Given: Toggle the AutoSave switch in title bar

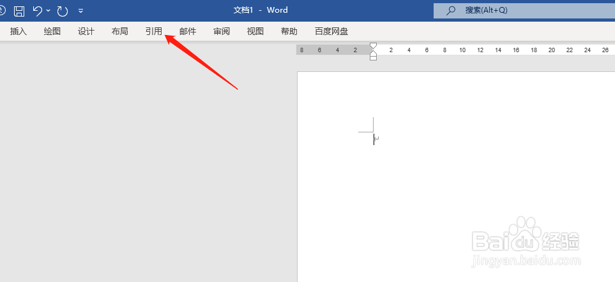Looking at the screenshot, I should (1, 11).
